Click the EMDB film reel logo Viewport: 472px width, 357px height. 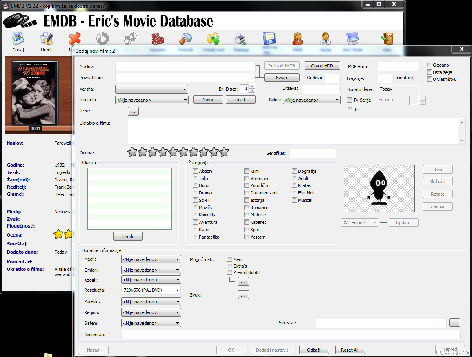click(20, 21)
